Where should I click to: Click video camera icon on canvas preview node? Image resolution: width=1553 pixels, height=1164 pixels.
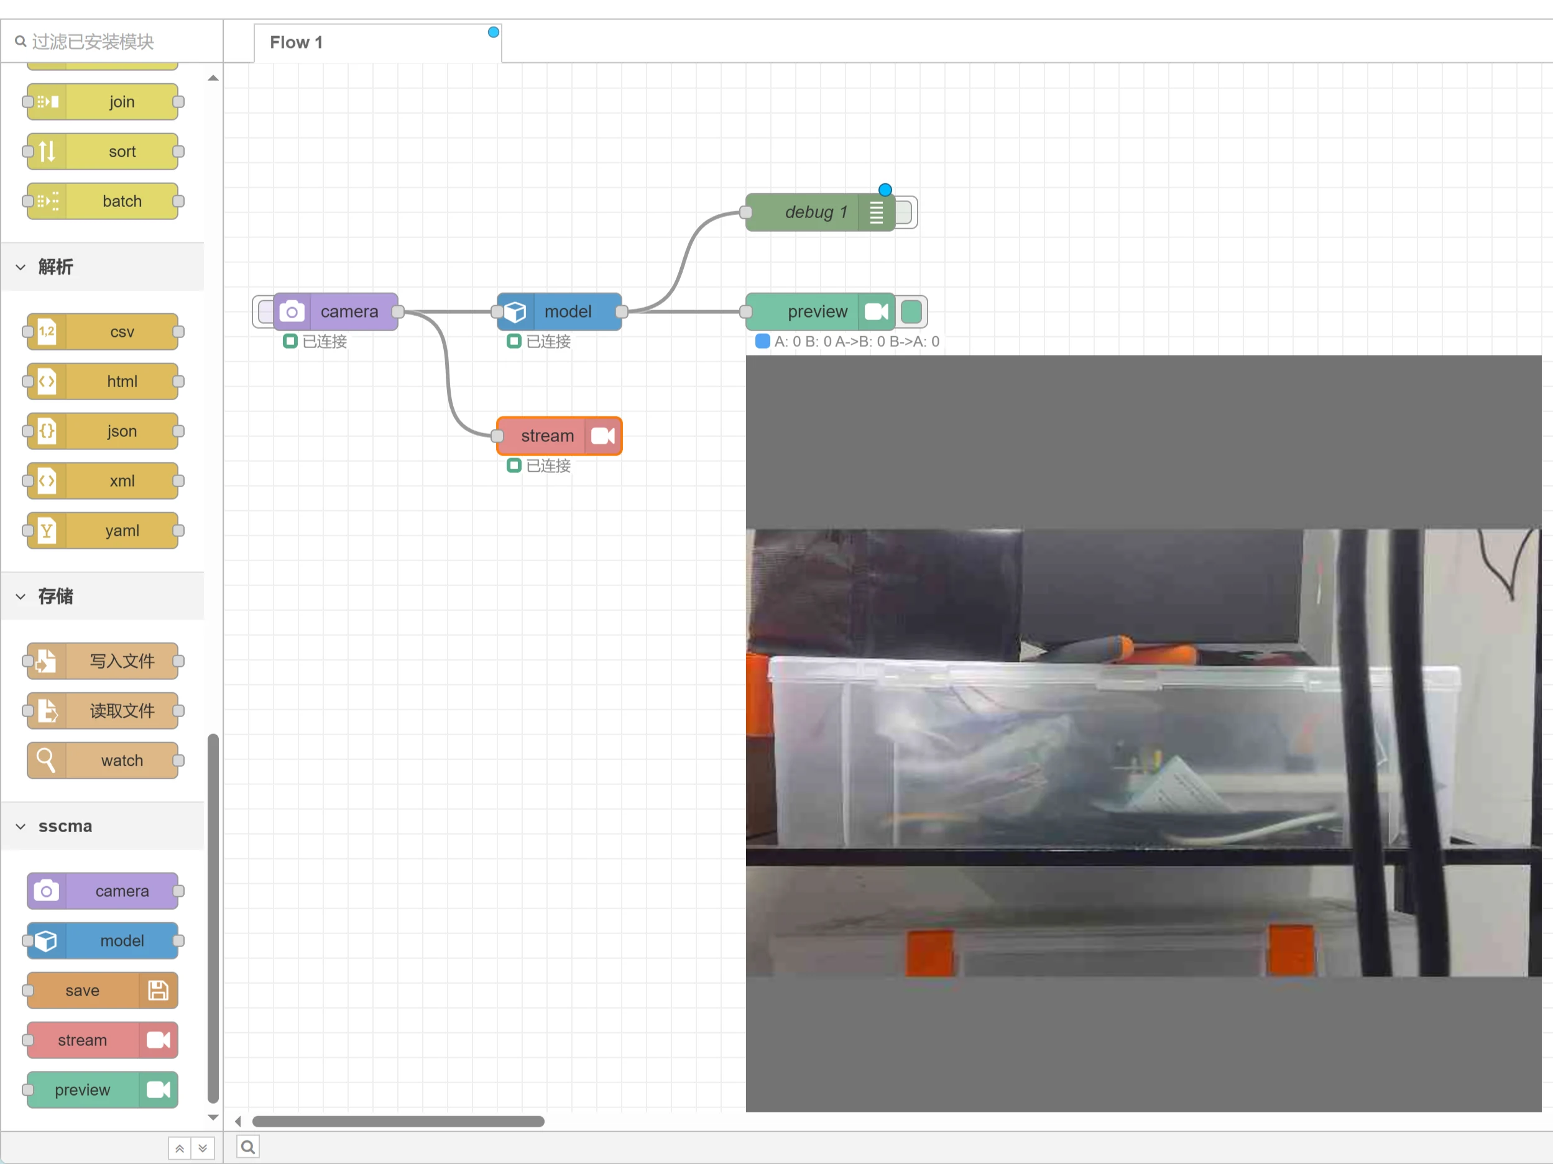876,311
